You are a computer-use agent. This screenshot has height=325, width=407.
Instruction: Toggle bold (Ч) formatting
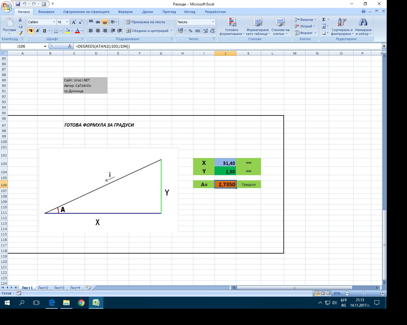[31, 31]
